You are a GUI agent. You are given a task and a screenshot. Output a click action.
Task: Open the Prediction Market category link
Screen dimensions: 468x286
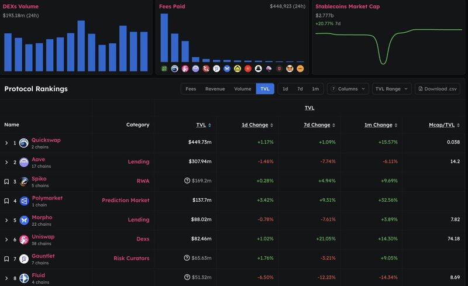(125, 200)
